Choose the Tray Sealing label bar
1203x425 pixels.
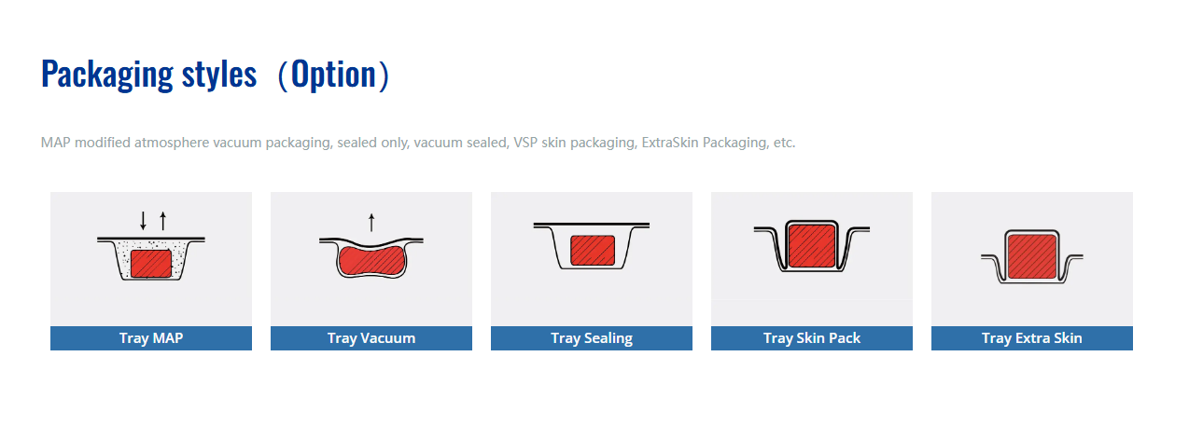click(592, 338)
